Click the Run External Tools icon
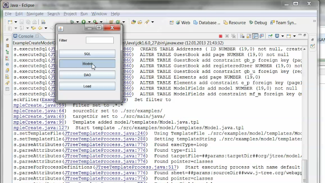Viewport: 325px width, 183px height. (96, 22)
